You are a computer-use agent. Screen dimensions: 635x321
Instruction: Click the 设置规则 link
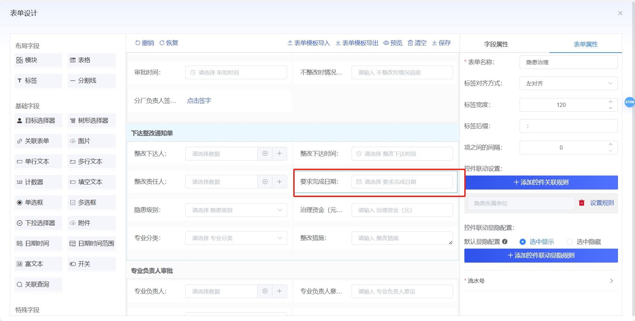[x=602, y=203]
